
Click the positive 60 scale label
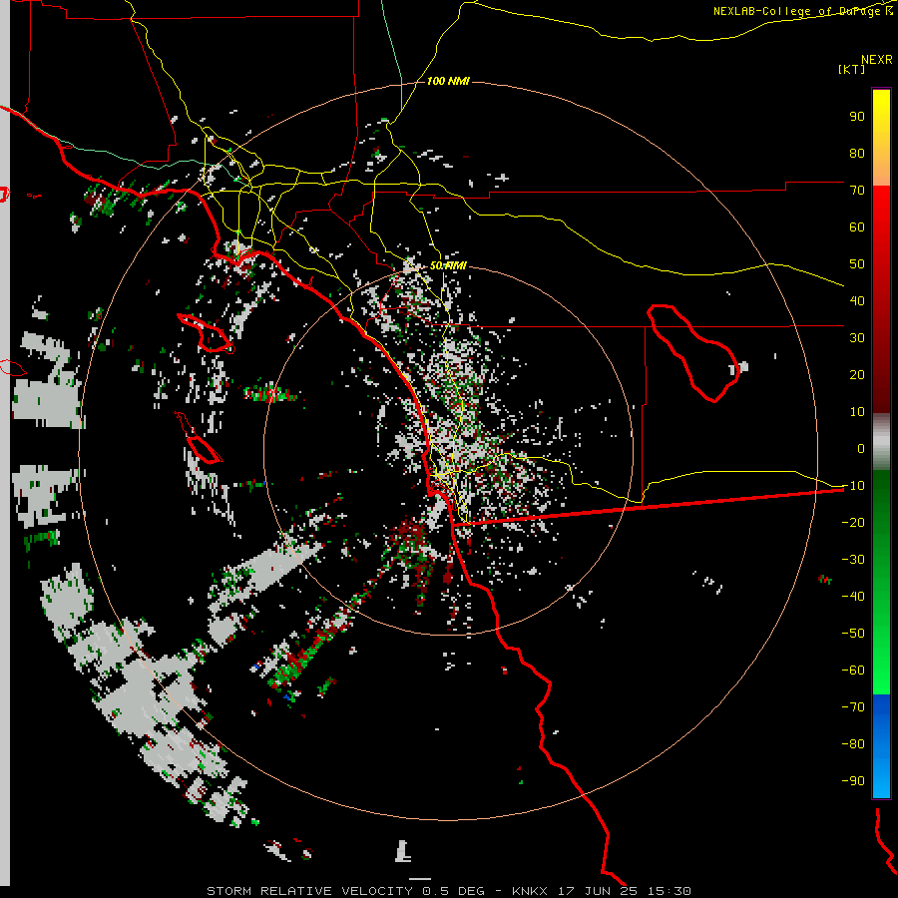click(x=857, y=226)
